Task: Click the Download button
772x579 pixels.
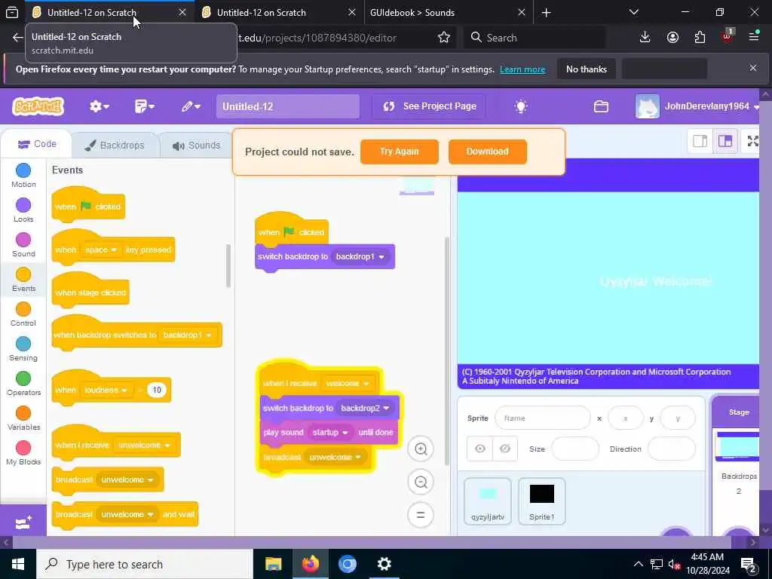Action: point(488,152)
